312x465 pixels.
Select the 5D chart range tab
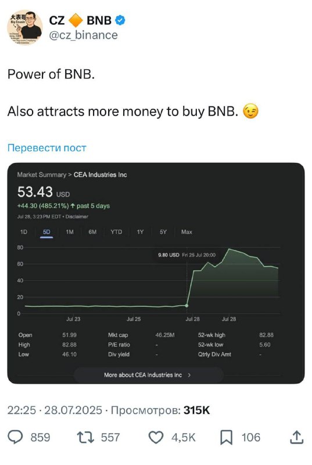pyautogui.click(x=46, y=232)
